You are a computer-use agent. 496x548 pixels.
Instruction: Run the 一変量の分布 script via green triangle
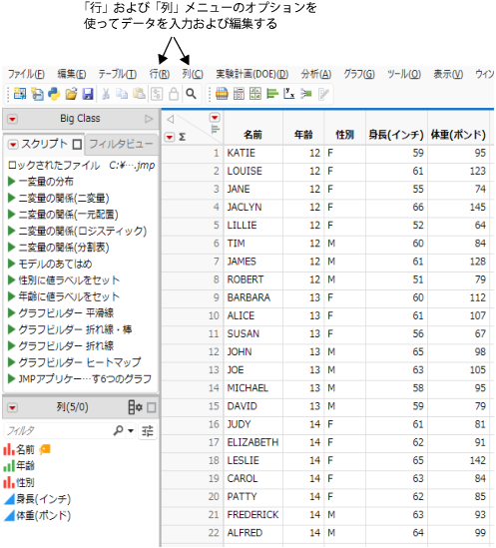click(x=12, y=181)
